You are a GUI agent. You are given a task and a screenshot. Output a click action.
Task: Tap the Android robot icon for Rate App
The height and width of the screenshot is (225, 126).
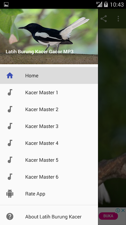(10, 193)
